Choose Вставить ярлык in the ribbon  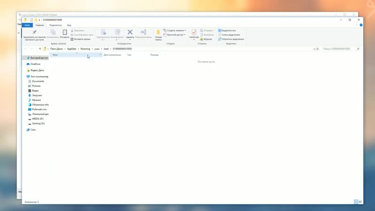[80, 39]
